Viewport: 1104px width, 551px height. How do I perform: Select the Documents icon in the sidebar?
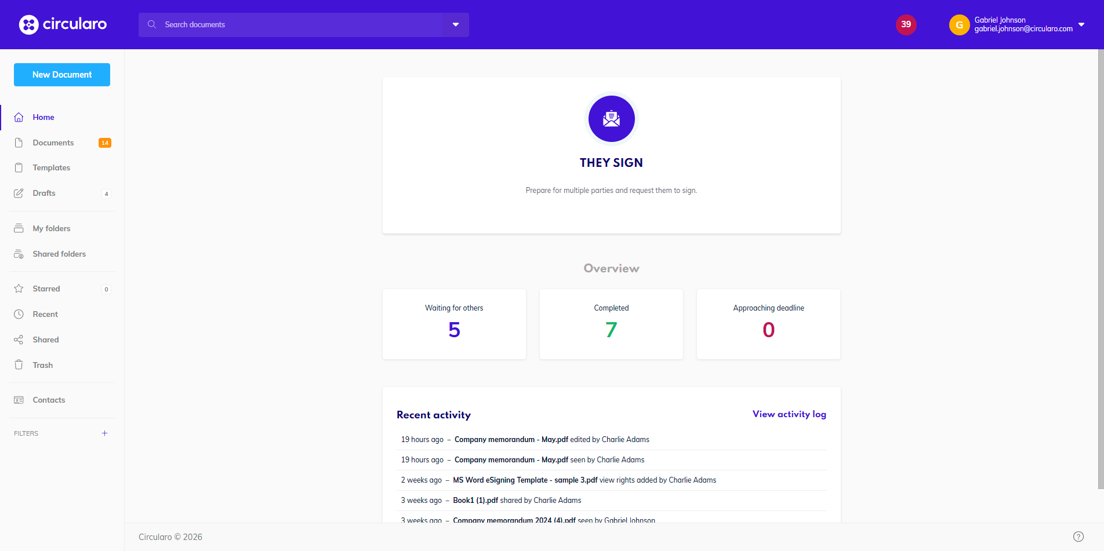pos(19,143)
